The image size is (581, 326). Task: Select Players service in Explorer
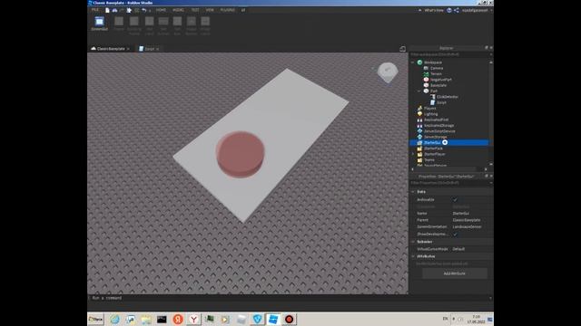(x=429, y=109)
